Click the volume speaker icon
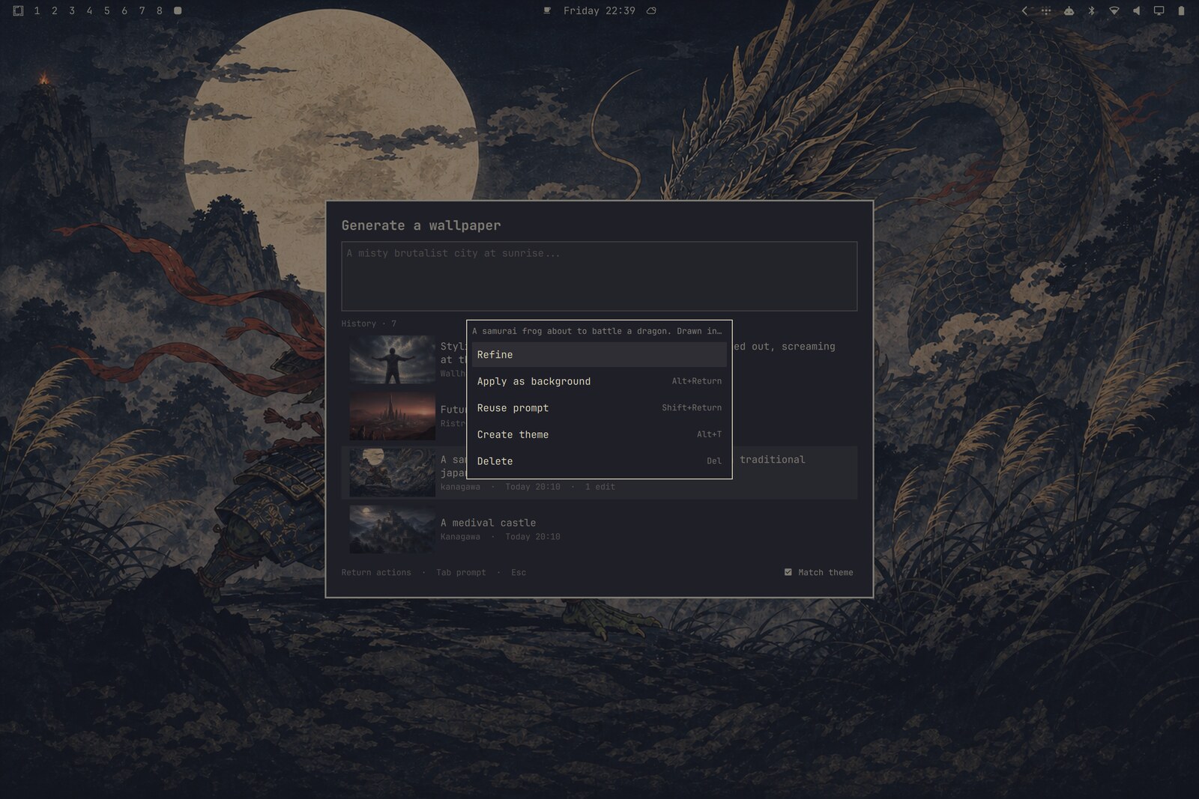 coord(1136,10)
